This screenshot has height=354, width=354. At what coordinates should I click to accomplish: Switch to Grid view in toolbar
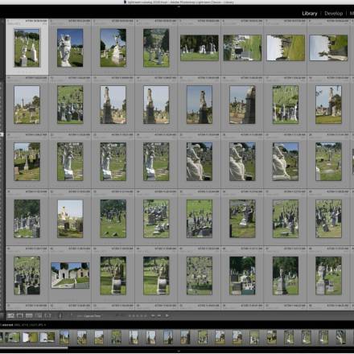point(10,315)
